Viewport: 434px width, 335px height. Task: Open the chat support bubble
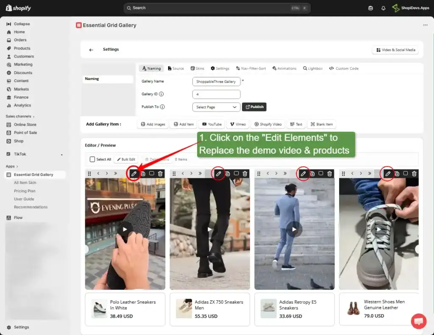(x=419, y=321)
